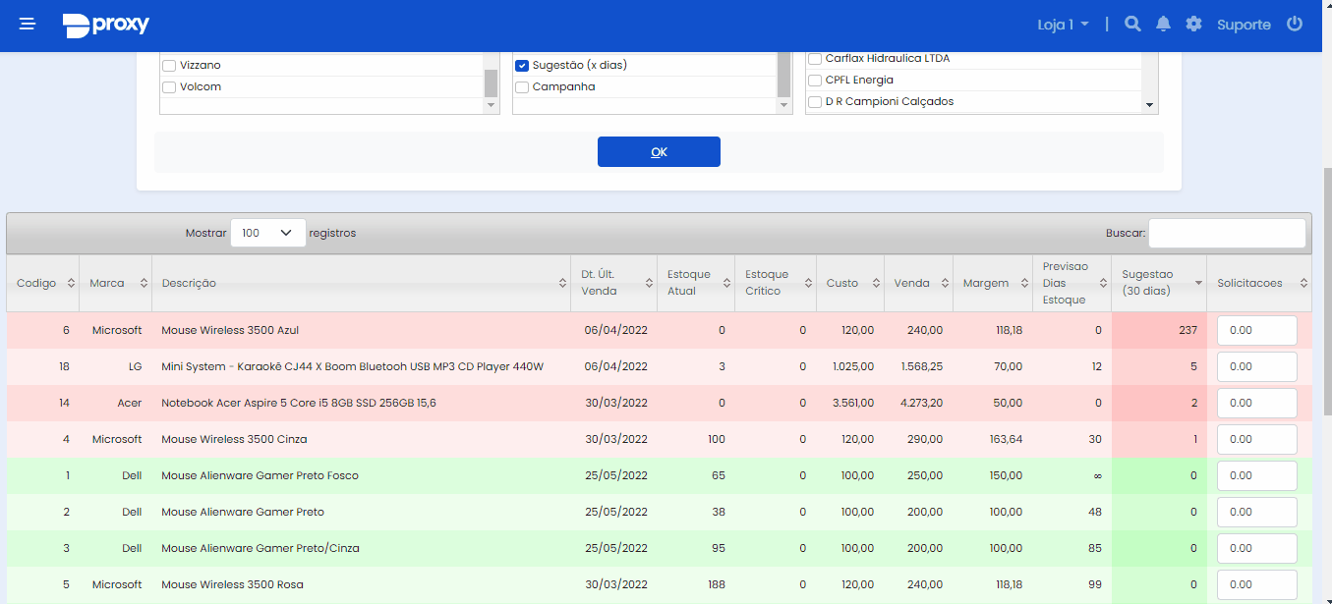Open the Loja 1 store dropdown

click(1063, 25)
